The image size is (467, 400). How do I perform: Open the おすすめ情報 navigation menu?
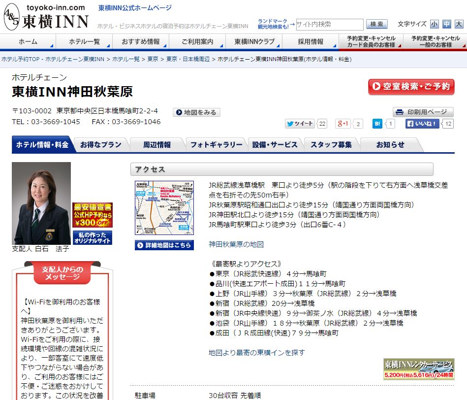[x=141, y=42]
